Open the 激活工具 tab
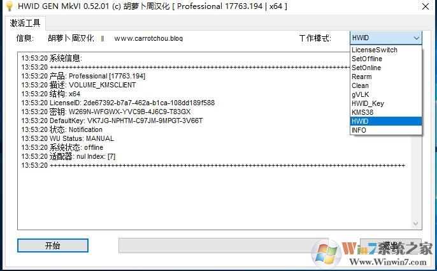 (x=25, y=23)
